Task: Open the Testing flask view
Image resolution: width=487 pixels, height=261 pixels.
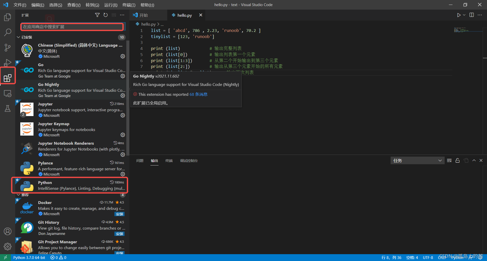Action: click(x=8, y=109)
